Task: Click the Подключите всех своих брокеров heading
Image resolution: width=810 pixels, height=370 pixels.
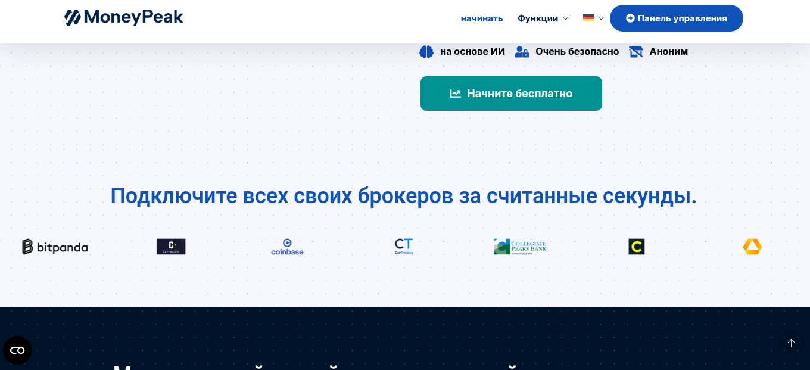Action: [404, 196]
